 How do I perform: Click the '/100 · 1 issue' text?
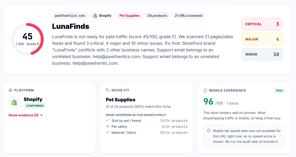227,103
